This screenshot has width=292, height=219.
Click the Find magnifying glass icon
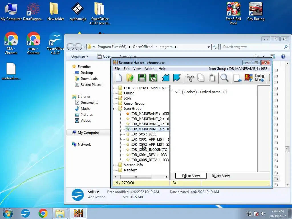pos(224,78)
